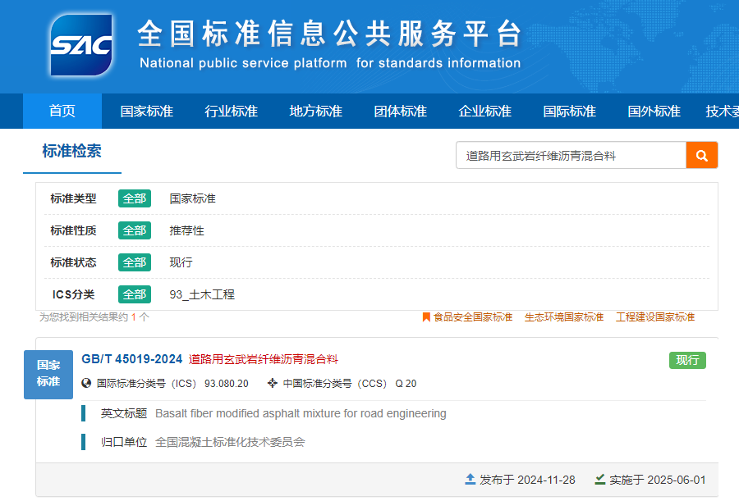The width and height of the screenshot is (739, 501).
Task: Click the orange flag icon for 食品安全国家标准
Action: tap(426, 317)
